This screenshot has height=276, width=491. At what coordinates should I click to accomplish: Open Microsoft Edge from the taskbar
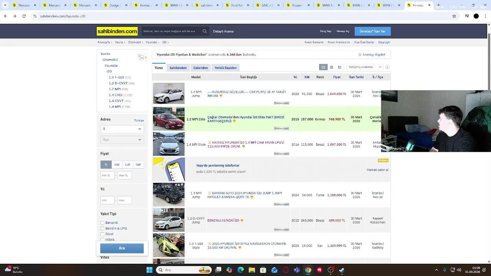coord(241,270)
